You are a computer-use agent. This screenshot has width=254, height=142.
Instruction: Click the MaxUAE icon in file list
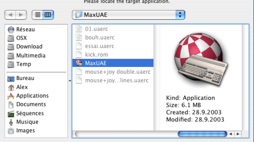[79, 63]
